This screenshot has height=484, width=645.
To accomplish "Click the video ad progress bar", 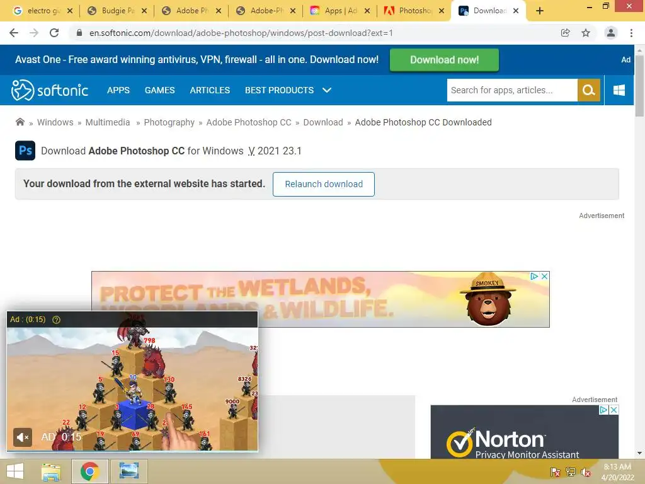I will pyautogui.click(x=132, y=451).
